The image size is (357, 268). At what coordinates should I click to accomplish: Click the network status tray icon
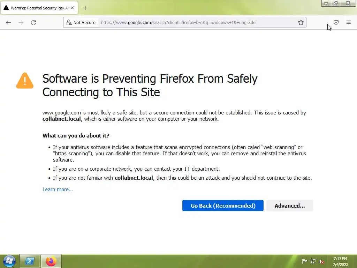pos(313,261)
